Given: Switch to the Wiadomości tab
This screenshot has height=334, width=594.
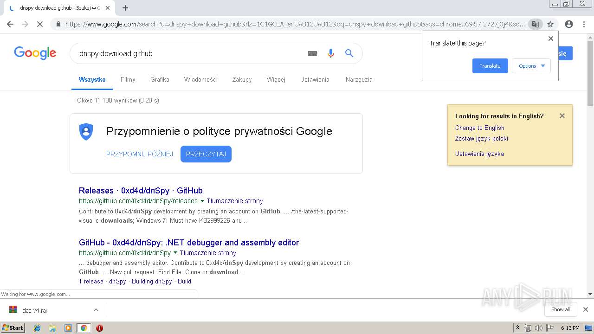Looking at the screenshot, I should 201,79.
